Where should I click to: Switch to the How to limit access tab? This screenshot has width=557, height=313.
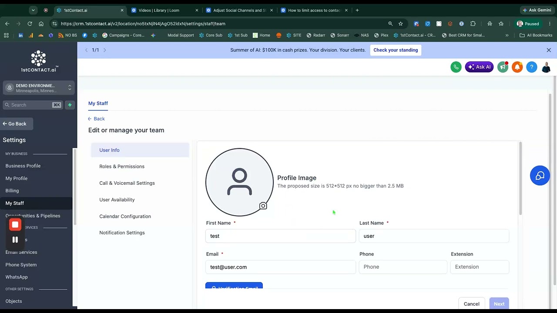click(314, 10)
